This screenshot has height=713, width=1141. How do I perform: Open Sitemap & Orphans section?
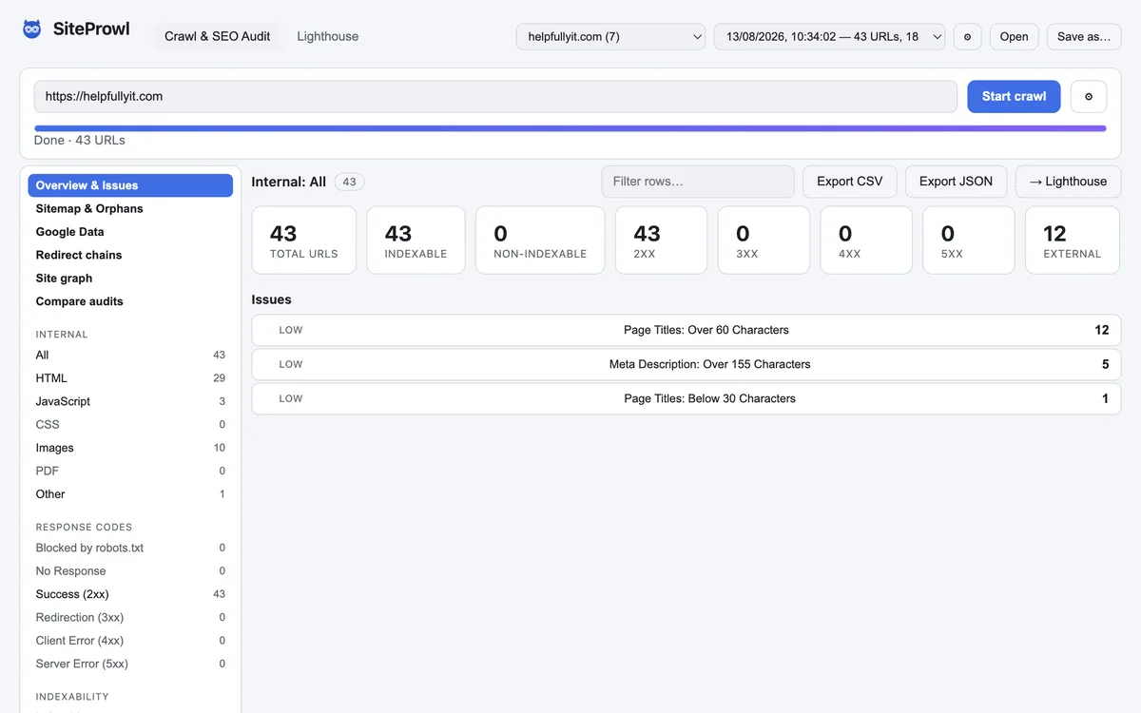130,208
